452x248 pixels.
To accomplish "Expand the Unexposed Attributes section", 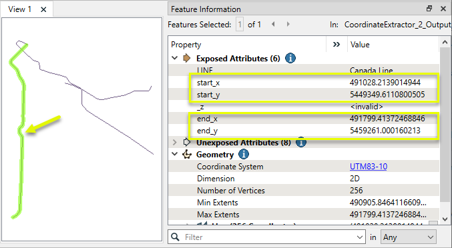I will (x=175, y=143).
